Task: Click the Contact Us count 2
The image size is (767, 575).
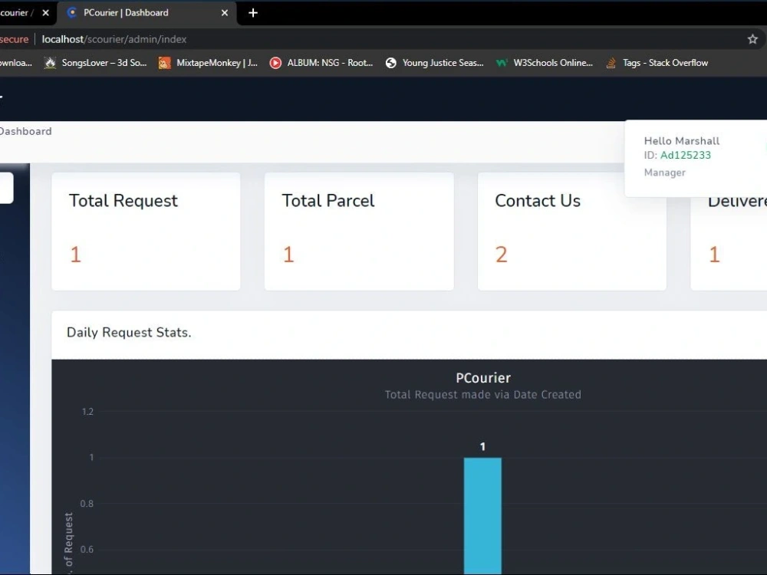Action: click(502, 255)
